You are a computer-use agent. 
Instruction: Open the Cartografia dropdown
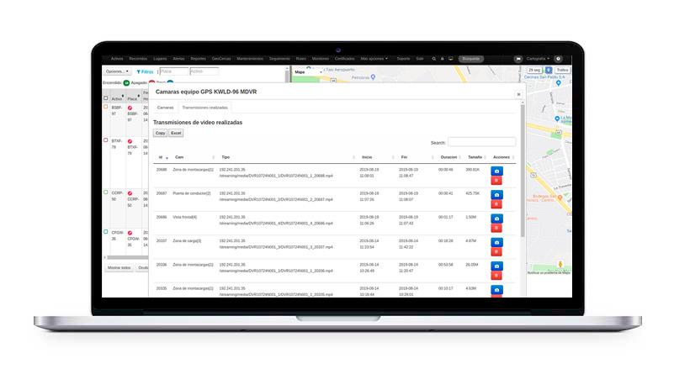[538, 59]
